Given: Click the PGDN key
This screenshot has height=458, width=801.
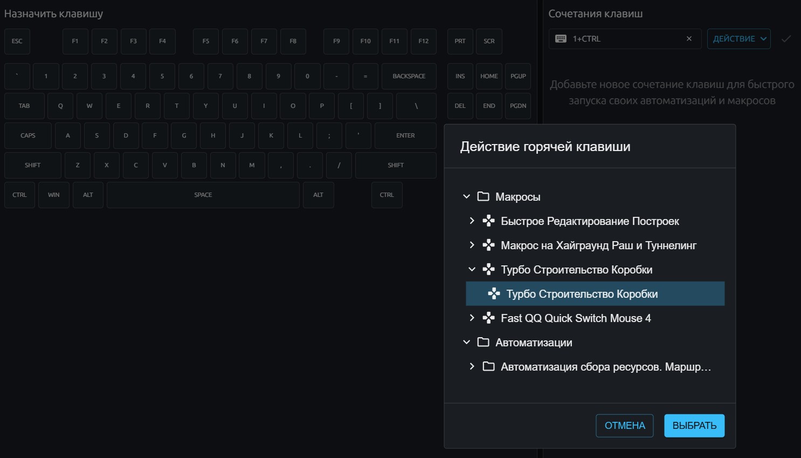Looking at the screenshot, I should pos(518,106).
